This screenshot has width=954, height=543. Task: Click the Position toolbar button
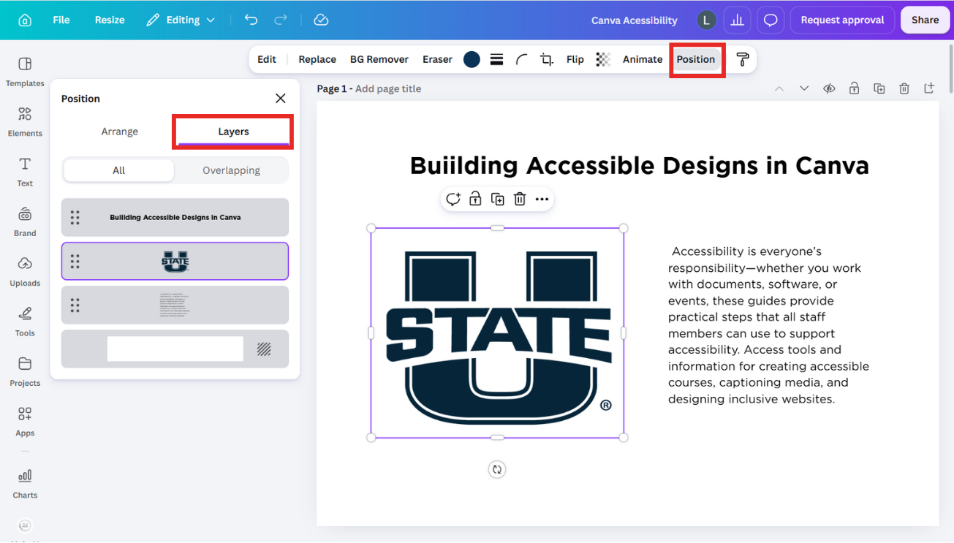[x=696, y=60]
